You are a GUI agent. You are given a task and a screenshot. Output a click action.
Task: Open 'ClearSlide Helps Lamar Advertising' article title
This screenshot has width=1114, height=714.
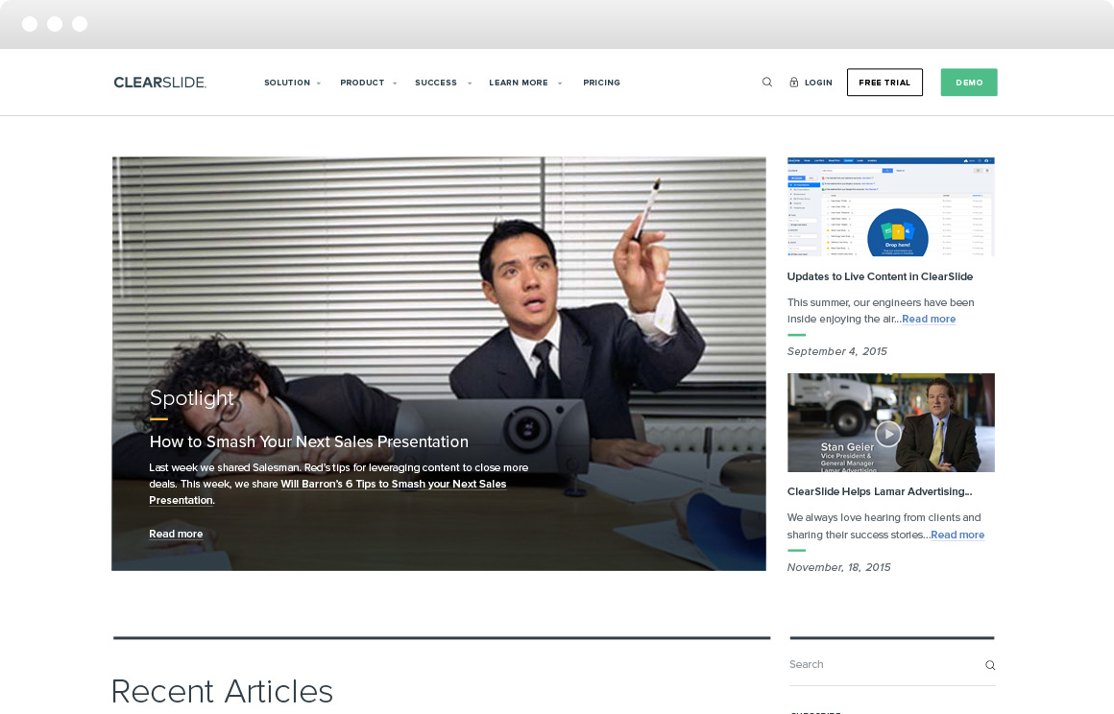(879, 491)
